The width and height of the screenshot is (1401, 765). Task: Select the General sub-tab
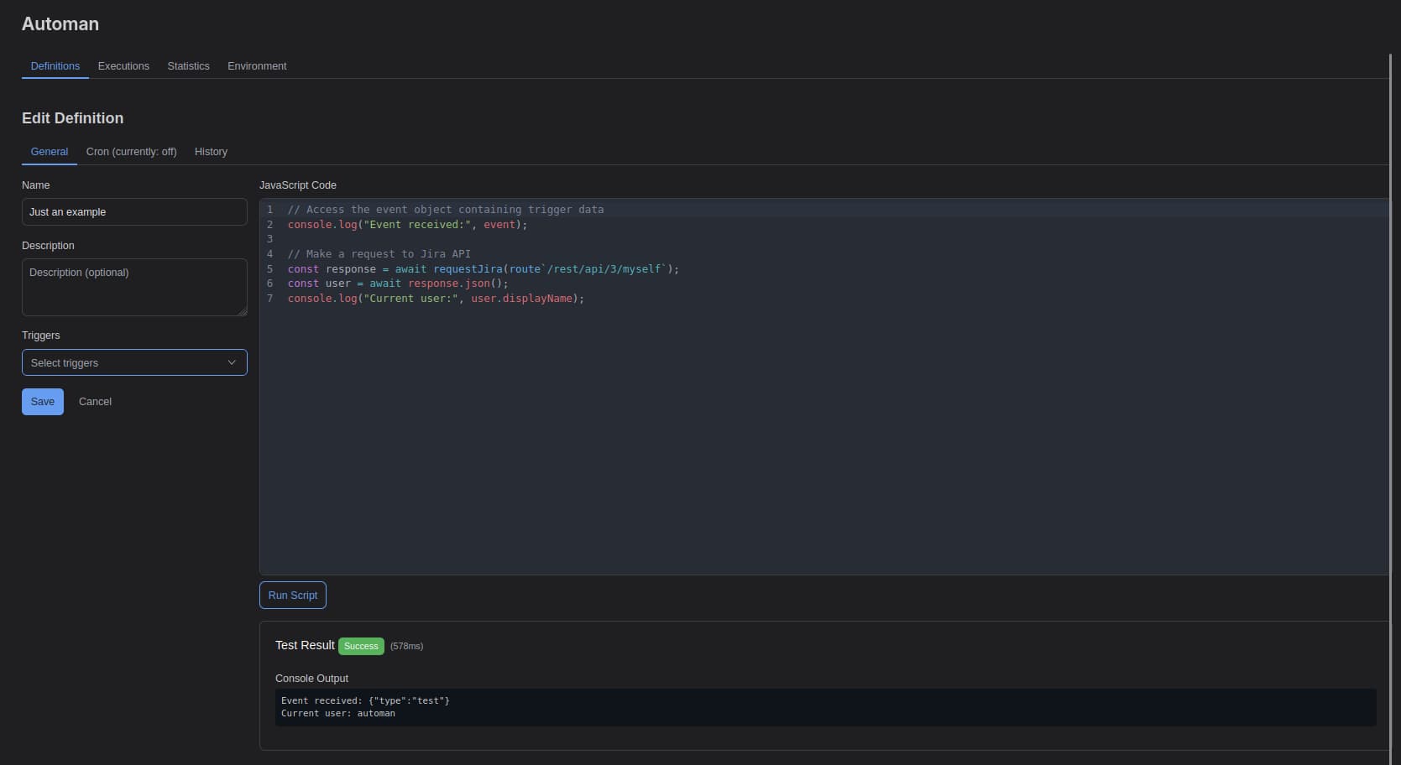[x=50, y=152]
